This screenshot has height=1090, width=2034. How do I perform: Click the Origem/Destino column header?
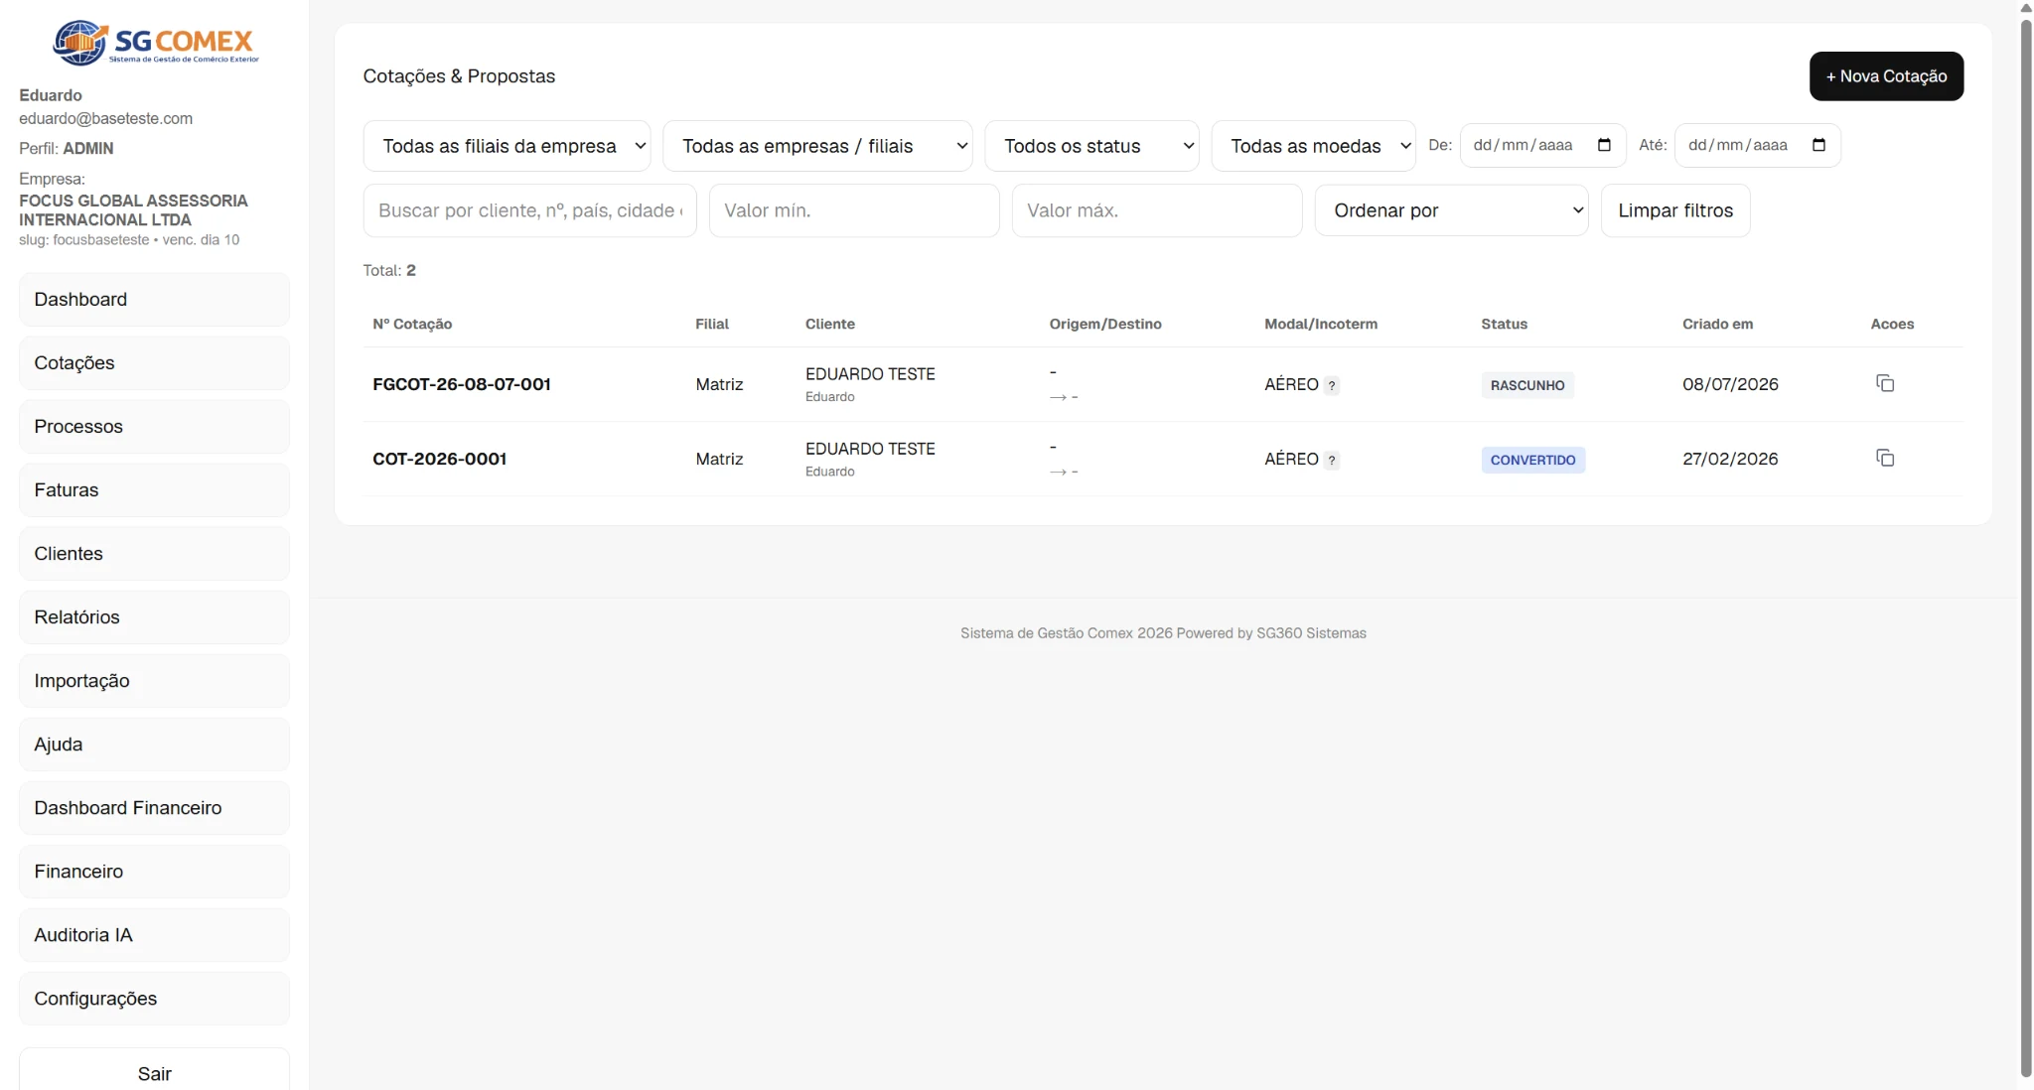(x=1105, y=324)
